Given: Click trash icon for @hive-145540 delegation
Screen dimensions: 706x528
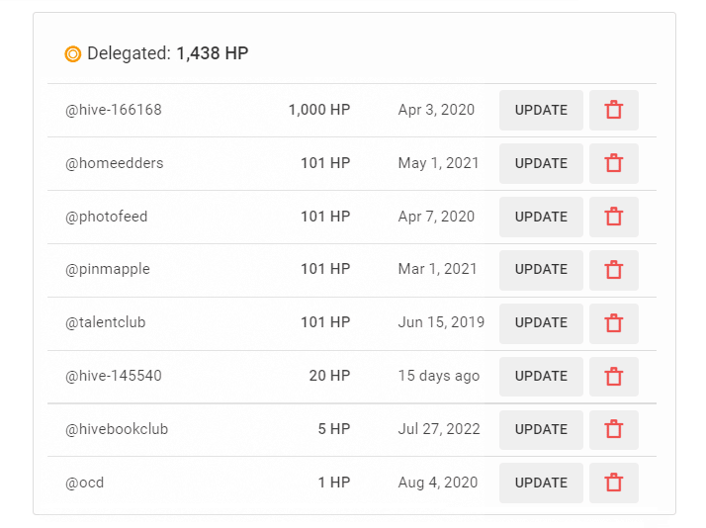Looking at the screenshot, I should (613, 376).
